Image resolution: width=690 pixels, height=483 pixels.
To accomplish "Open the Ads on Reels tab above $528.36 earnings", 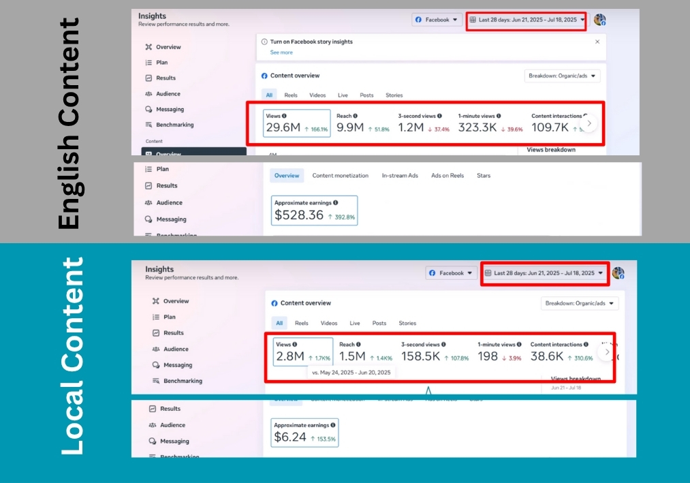I will pyautogui.click(x=447, y=176).
